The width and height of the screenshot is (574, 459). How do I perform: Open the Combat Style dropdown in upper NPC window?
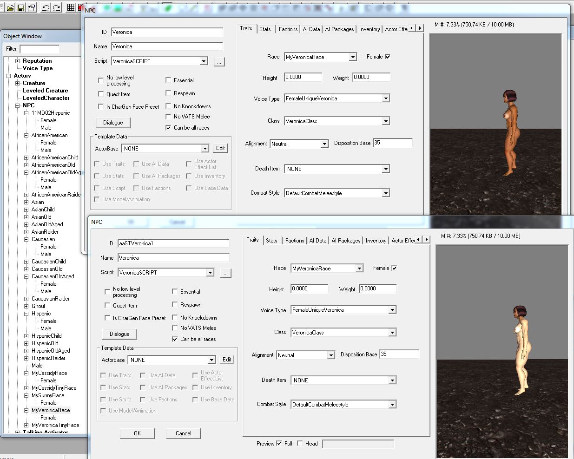coord(386,193)
